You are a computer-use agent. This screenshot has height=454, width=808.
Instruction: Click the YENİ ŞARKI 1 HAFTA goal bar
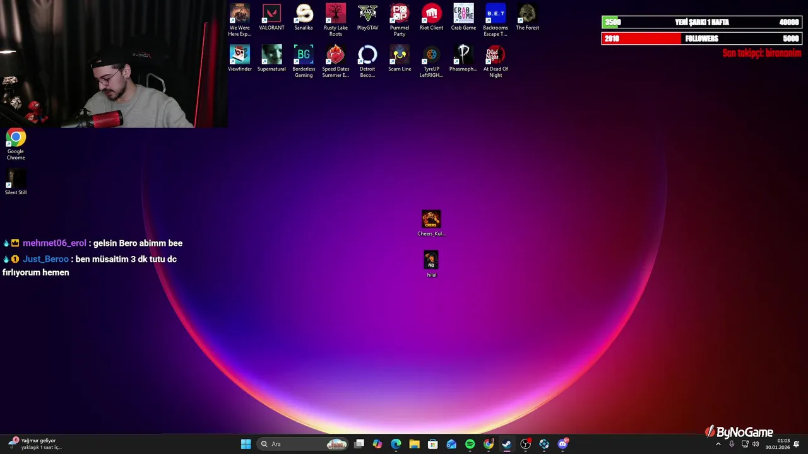point(702,22)
